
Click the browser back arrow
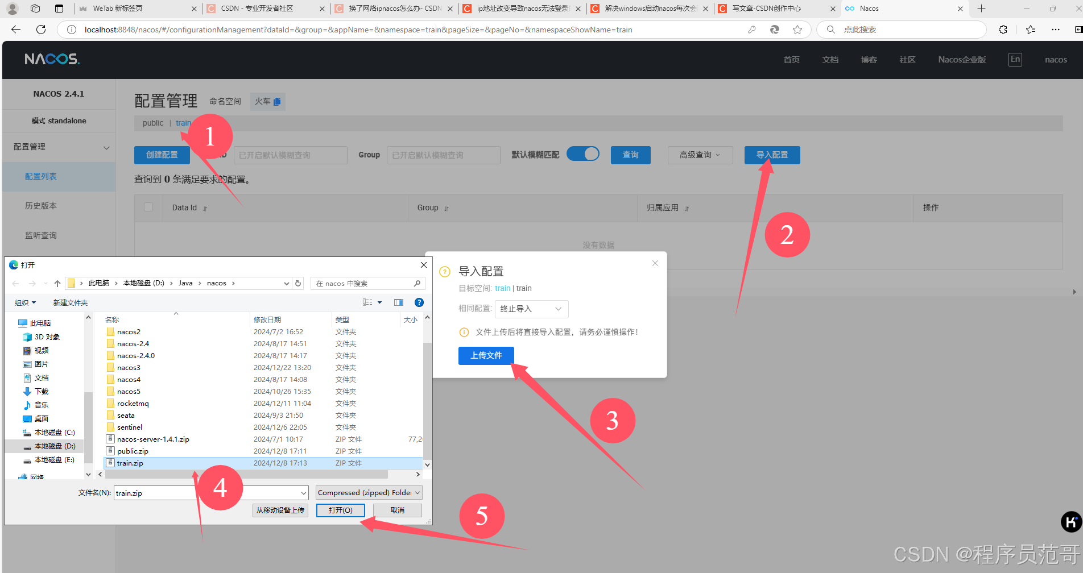click(16, 30)
